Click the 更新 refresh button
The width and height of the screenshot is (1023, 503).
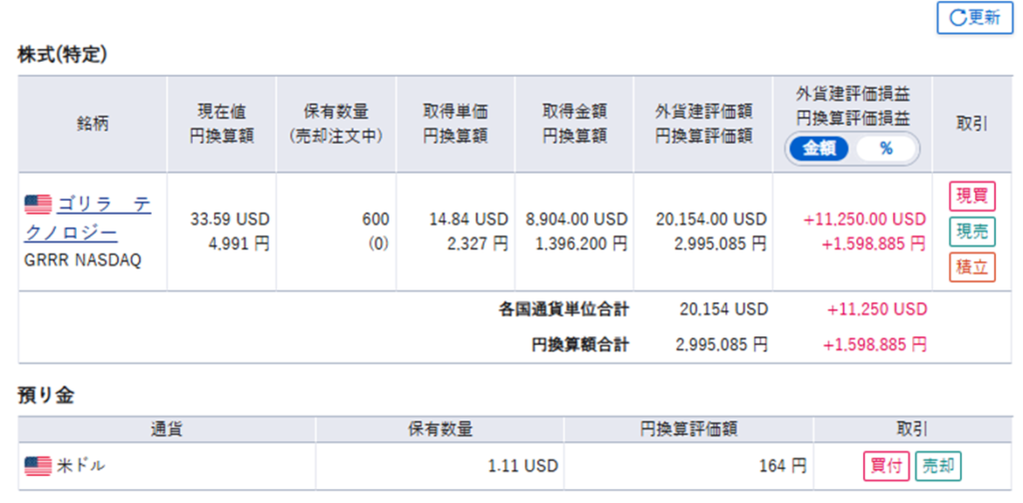(x=974, y=17)
